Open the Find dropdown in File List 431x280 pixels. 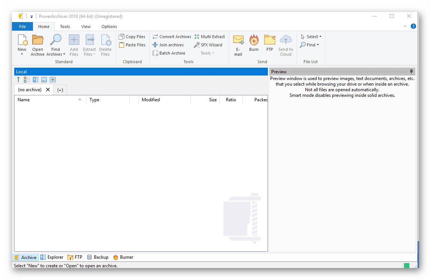[309, 45]
